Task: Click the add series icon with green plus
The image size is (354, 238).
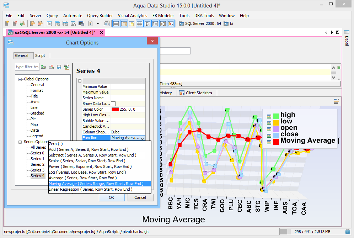Action: pos(43,67)
